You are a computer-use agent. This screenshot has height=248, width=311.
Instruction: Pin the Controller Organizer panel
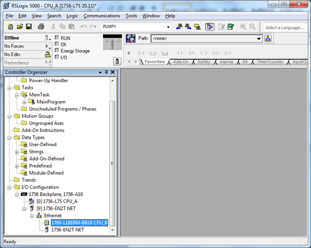[x=106, y=72]
